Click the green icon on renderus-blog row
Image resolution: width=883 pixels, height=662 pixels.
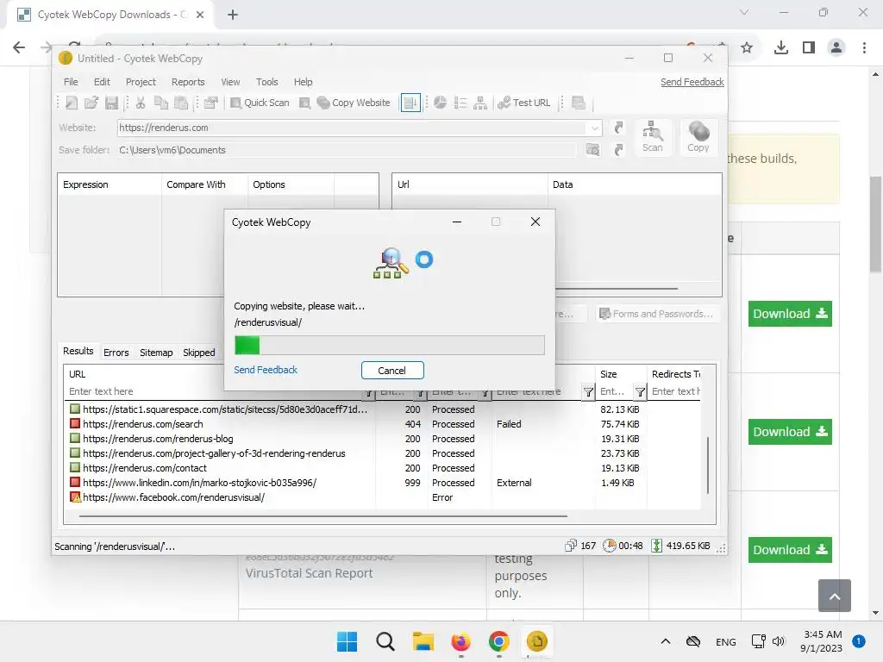tap(75, 439)
